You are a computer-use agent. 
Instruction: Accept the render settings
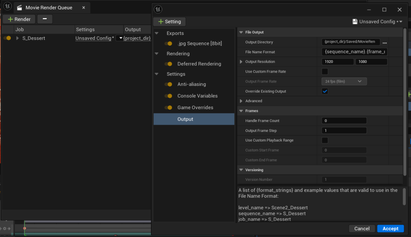[x=391, y=229]
